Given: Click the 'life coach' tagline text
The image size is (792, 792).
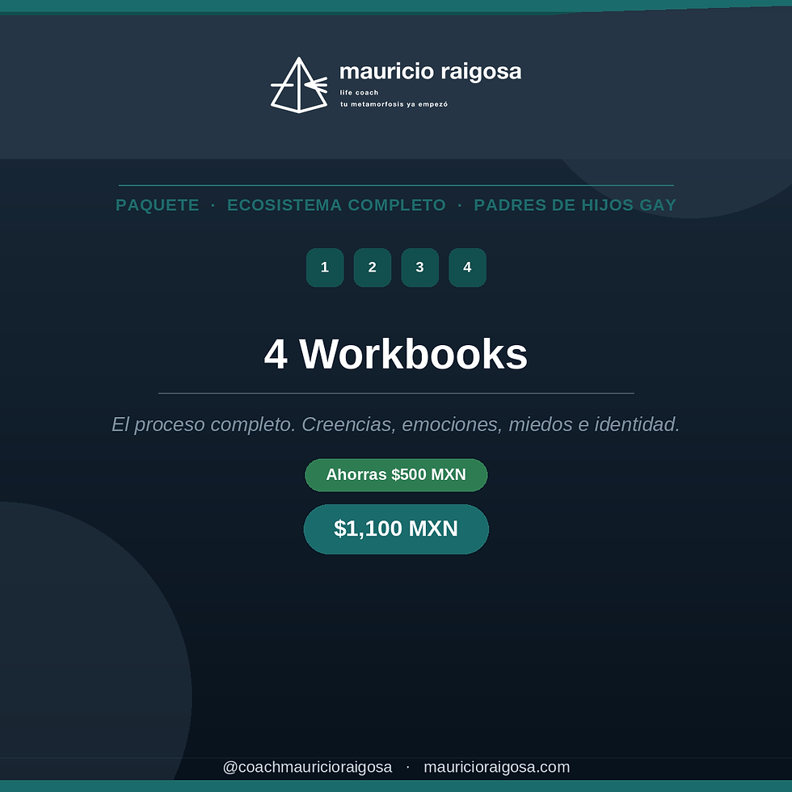Looking at the screenshot, I should [x=359, y=92].
